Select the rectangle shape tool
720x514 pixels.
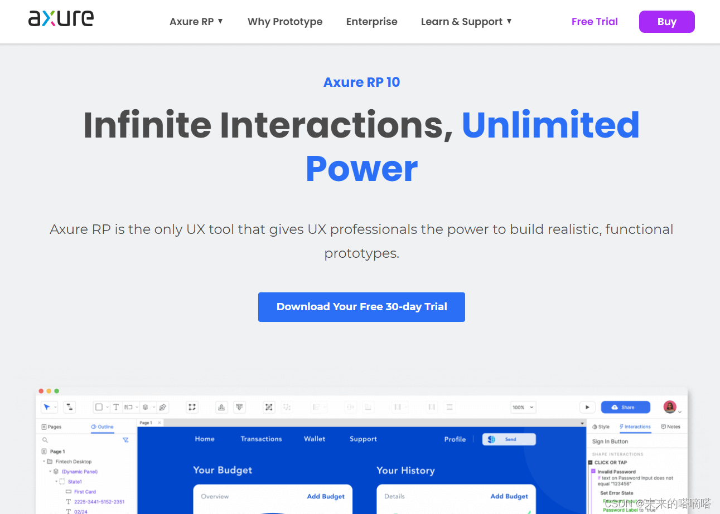pos(99,407)
